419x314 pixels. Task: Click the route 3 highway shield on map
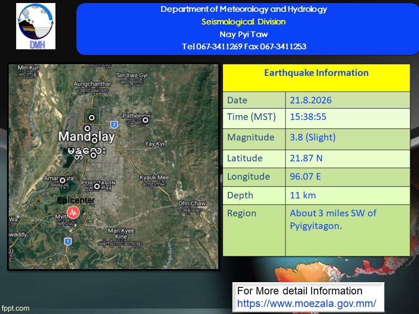[x=114, y=124]
